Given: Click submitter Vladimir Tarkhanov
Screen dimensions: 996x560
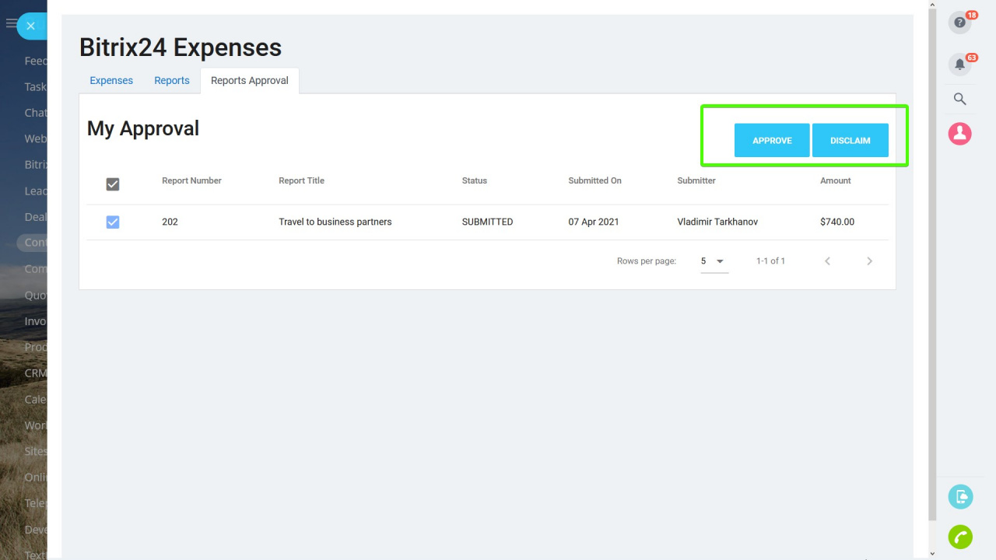Looking at the screenshot, I should tap(717, 222).
